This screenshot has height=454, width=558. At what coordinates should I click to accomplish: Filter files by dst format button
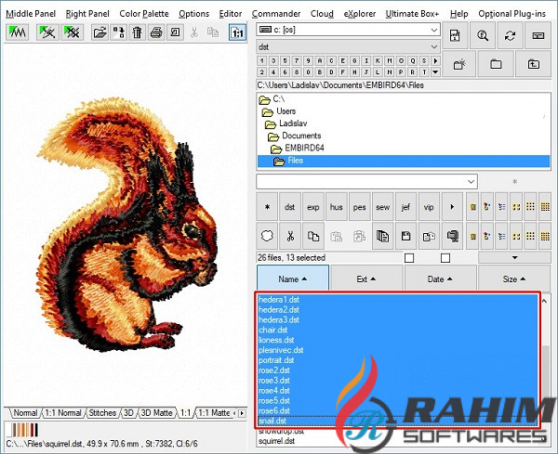(289, 207)
